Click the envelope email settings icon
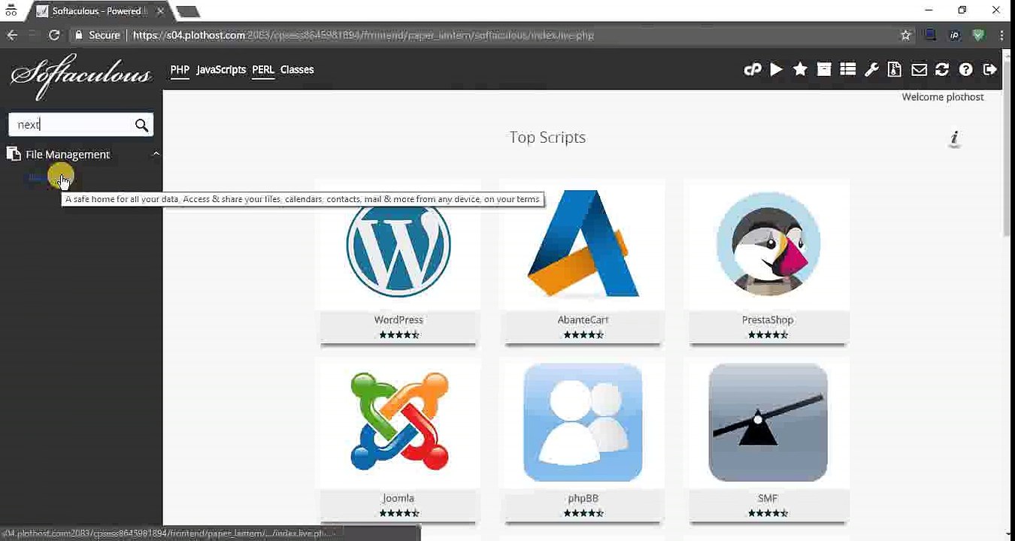The image size is (1015, 541). point(919,70)
